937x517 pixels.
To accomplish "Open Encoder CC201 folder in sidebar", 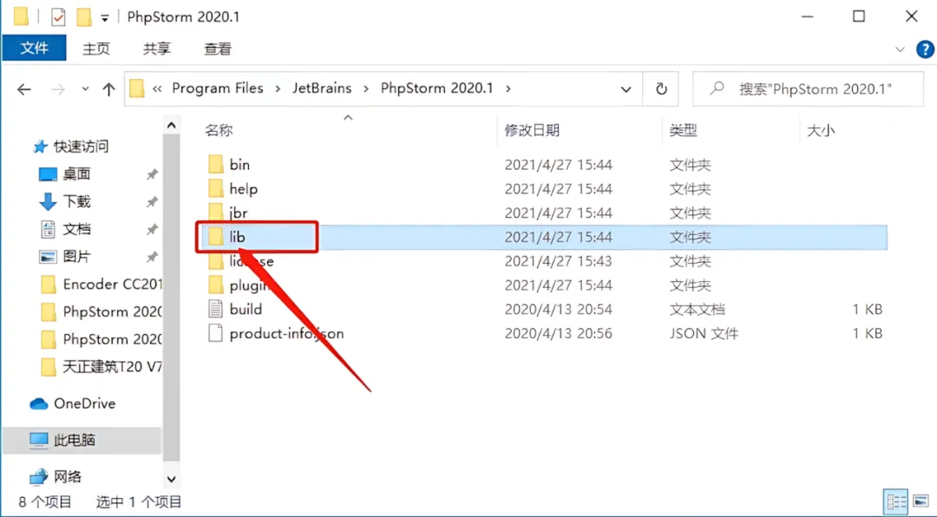I will point(102,284).
